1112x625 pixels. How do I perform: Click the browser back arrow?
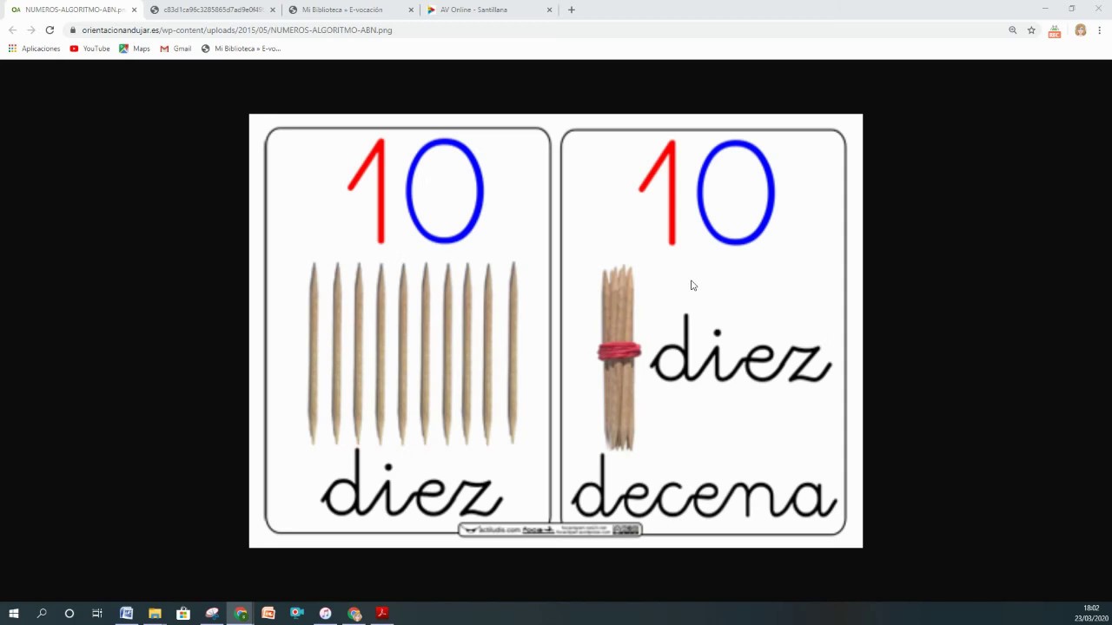coord(12,30)
